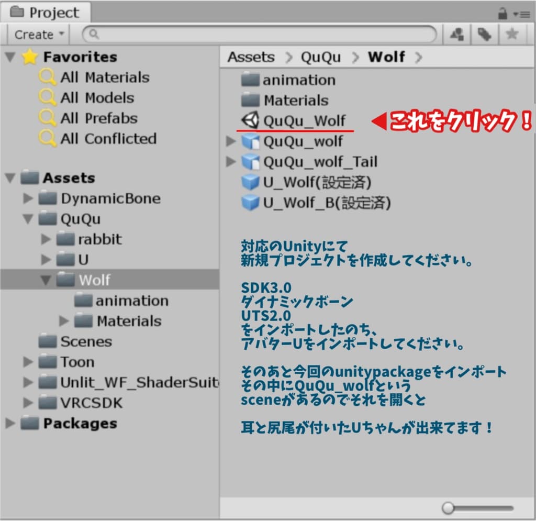Viewport: 536px width, 521px height.
Task: Select the Toon folder icon
Action: coord(47,362)
